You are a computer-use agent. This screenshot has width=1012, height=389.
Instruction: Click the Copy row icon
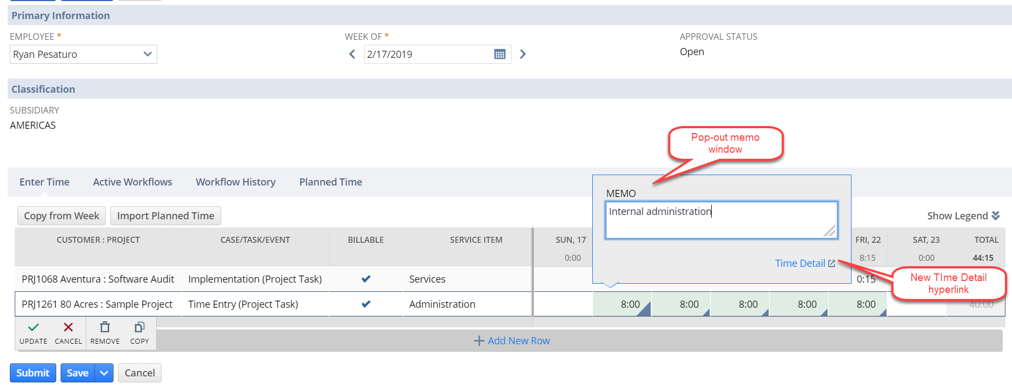coord(140,327)
